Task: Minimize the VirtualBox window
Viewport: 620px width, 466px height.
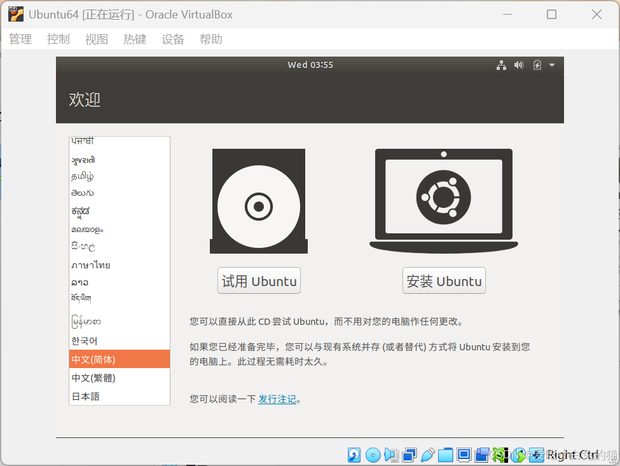Action: click(x=507, y=14)
